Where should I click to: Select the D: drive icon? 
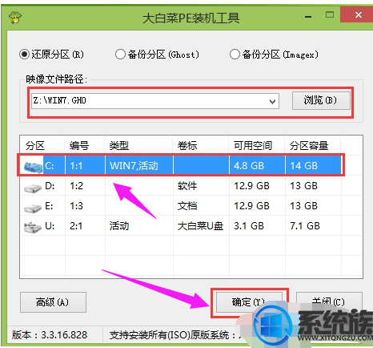(x=33, y=188)
